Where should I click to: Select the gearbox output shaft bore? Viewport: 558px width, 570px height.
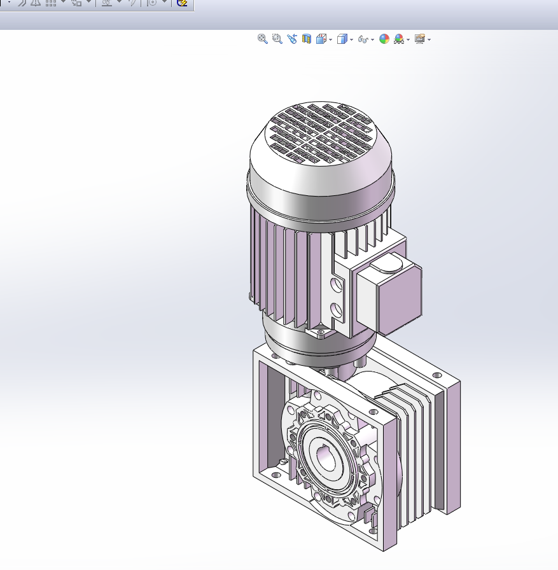point(329,459)
